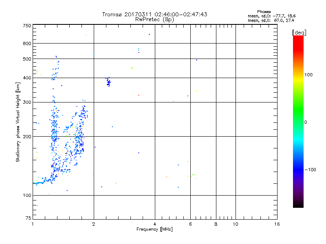Click the y-axis tick label '600'

point(27,44)
